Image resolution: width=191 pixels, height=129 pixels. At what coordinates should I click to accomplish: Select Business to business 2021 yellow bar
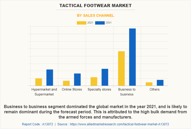click(x=121, y=69)
